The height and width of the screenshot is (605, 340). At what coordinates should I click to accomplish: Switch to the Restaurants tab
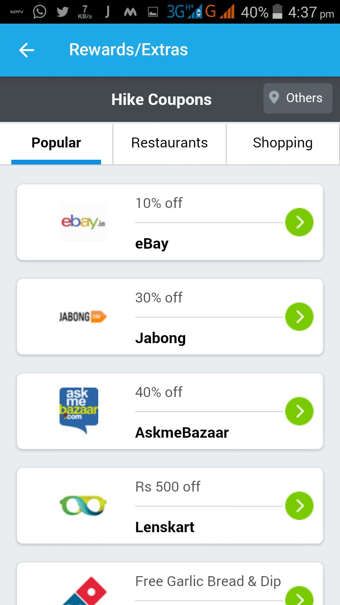[x=170, y=143]
